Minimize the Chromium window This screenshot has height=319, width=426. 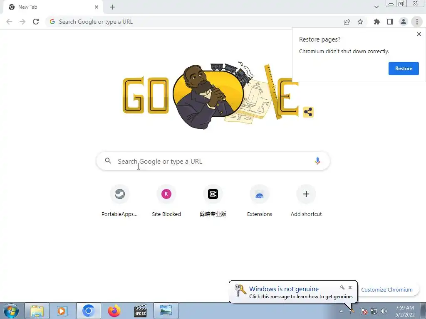tap(391, 4)
